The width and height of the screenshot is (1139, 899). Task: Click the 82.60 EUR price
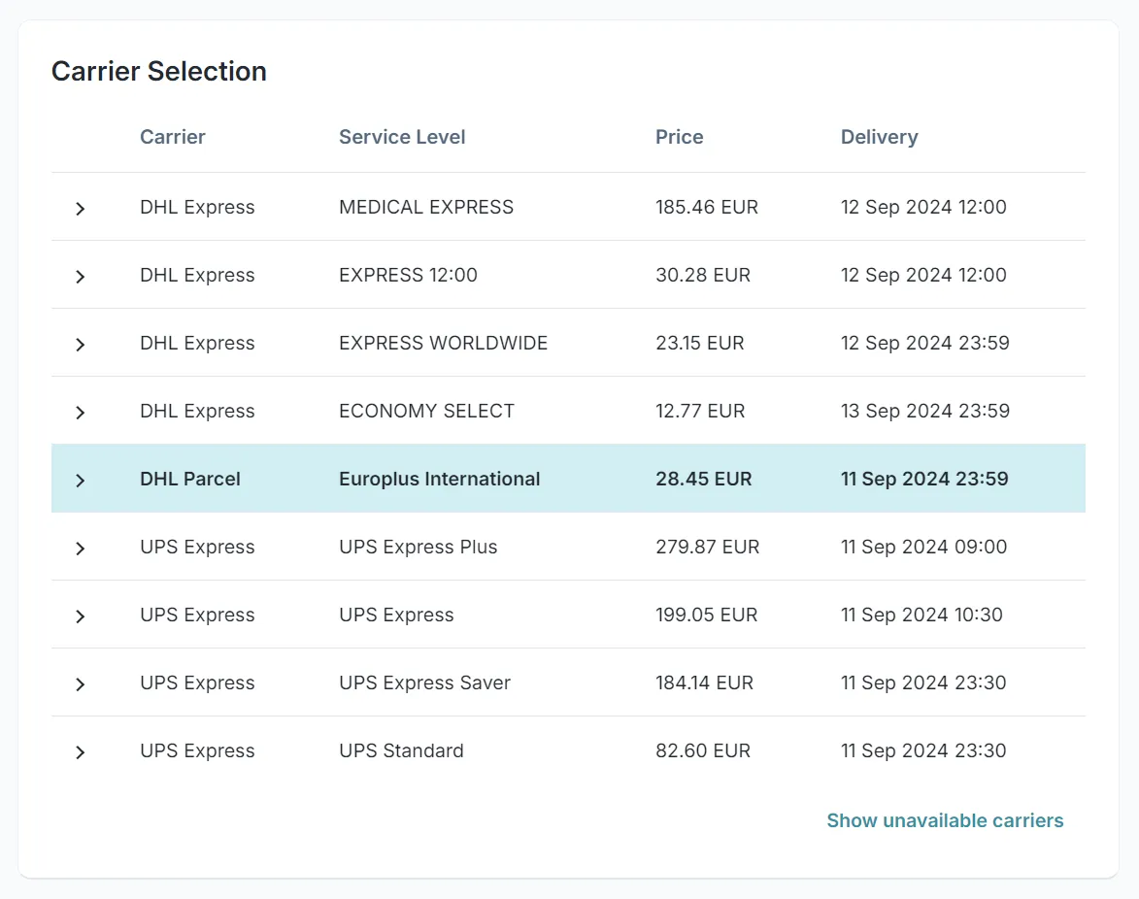point(702,750)
